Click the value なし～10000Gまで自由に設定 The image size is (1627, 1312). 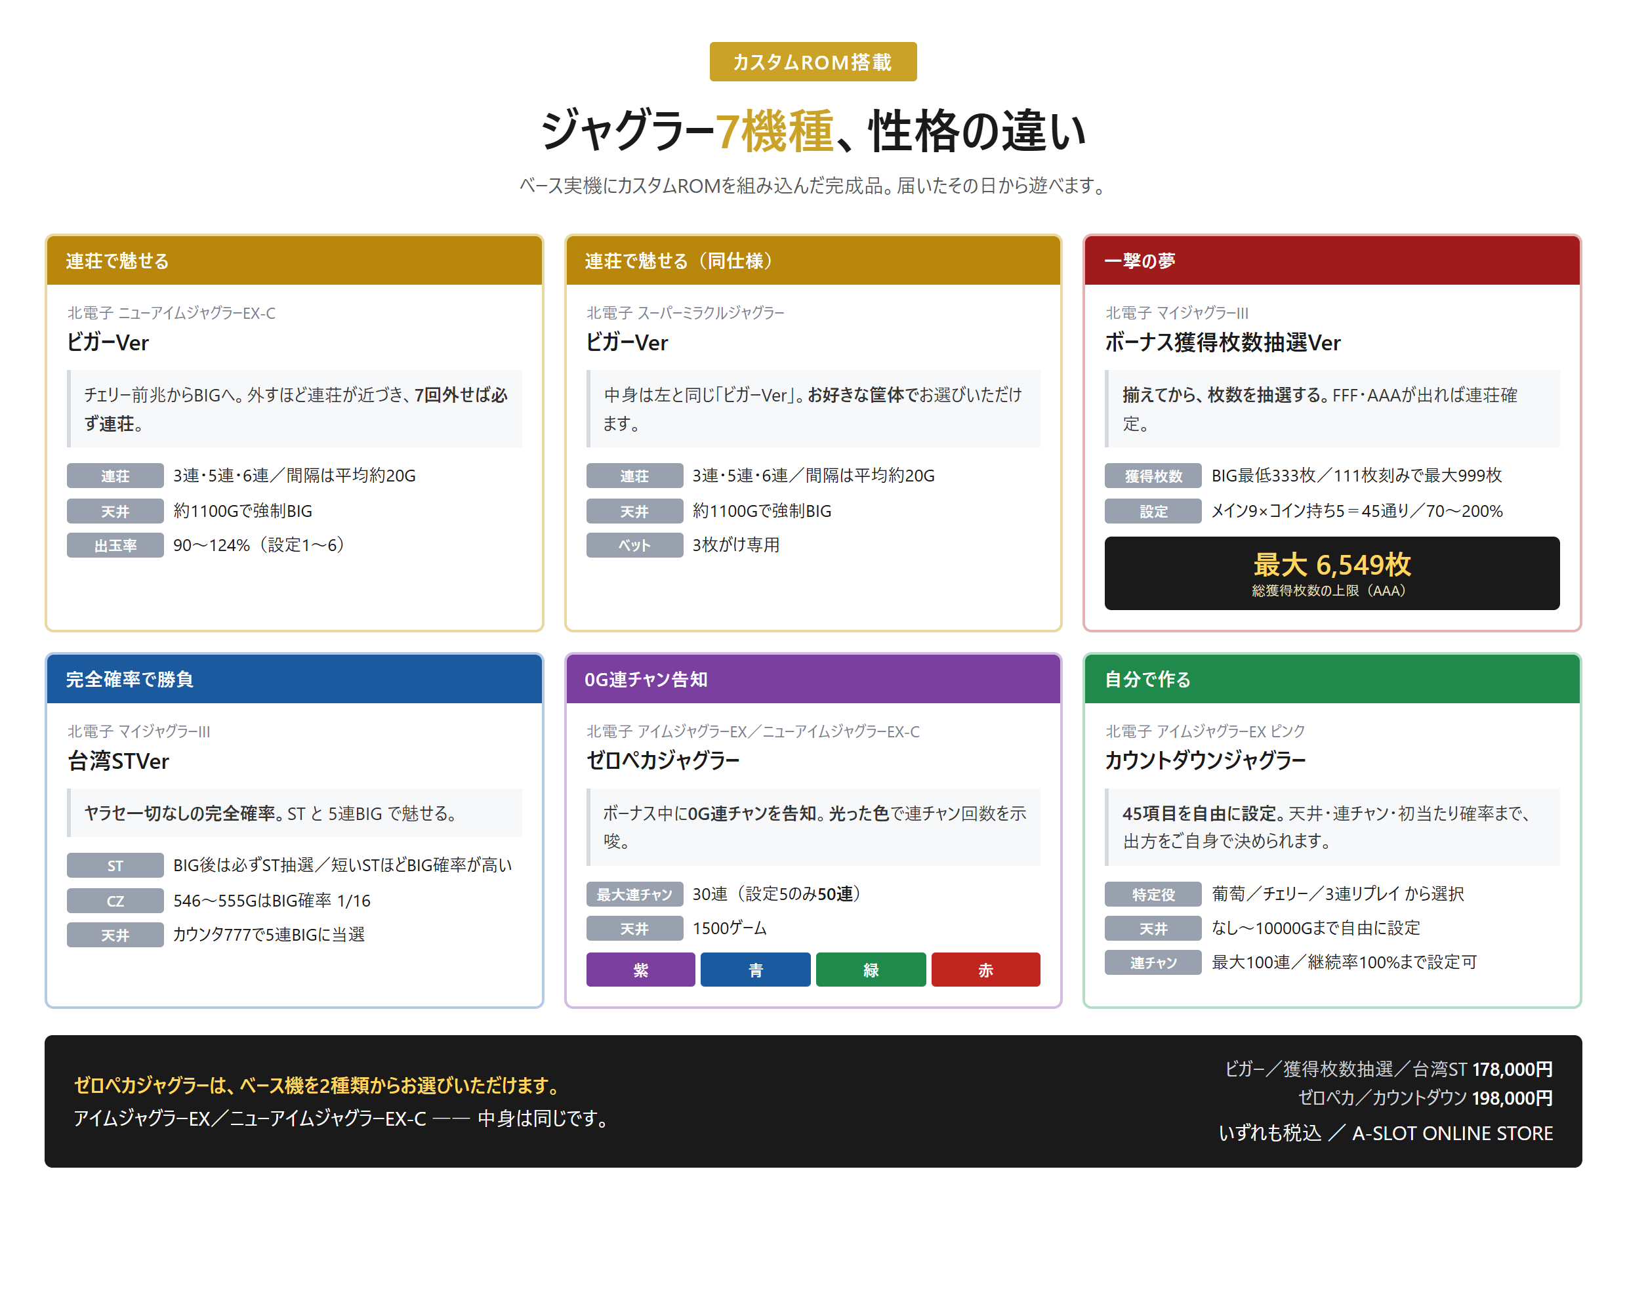(1315, 928)
